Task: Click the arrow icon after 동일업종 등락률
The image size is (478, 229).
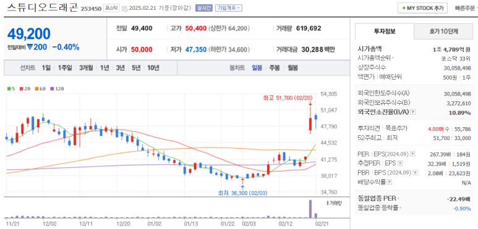Action: (400, 208)
